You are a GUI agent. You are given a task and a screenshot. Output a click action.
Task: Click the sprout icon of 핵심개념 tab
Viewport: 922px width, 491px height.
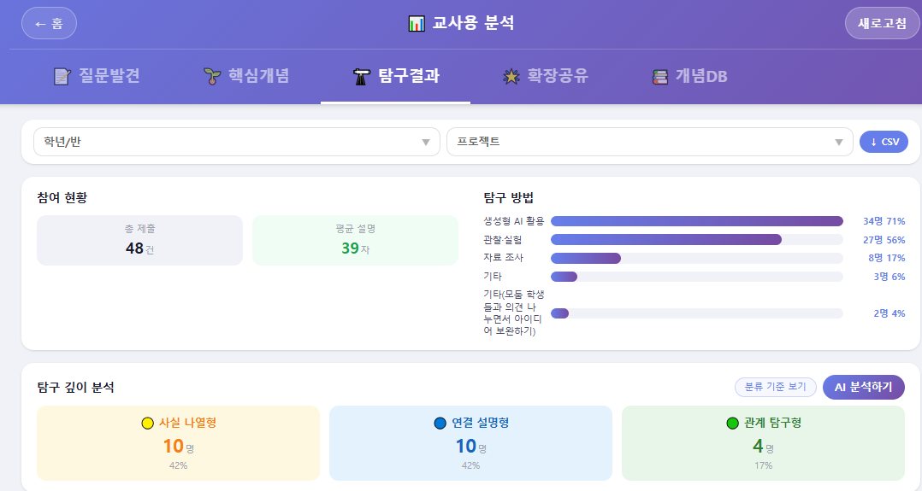(x=212, y=76)
